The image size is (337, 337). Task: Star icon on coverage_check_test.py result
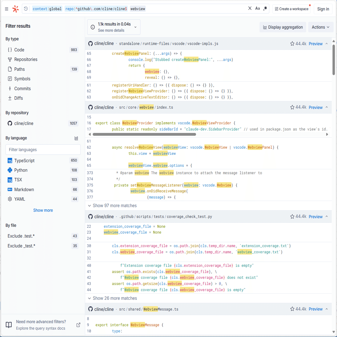292,216
